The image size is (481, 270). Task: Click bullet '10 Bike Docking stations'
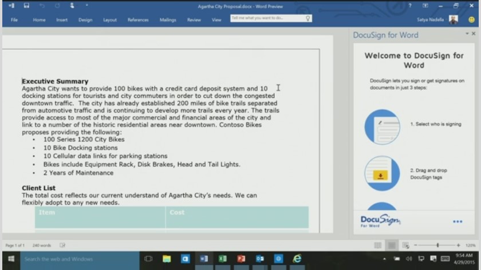pyautogui.click(x=80, y=148)
